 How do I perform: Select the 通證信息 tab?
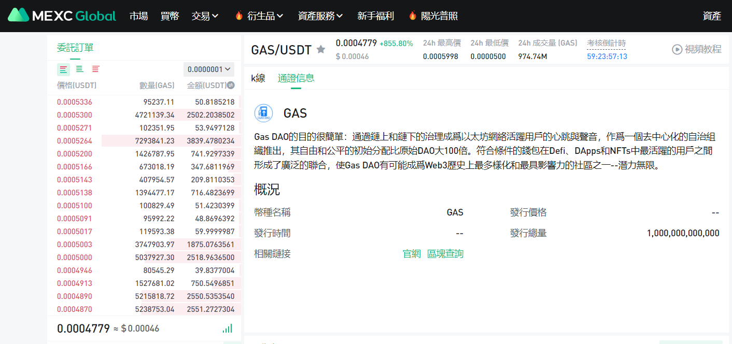point(296,78)
